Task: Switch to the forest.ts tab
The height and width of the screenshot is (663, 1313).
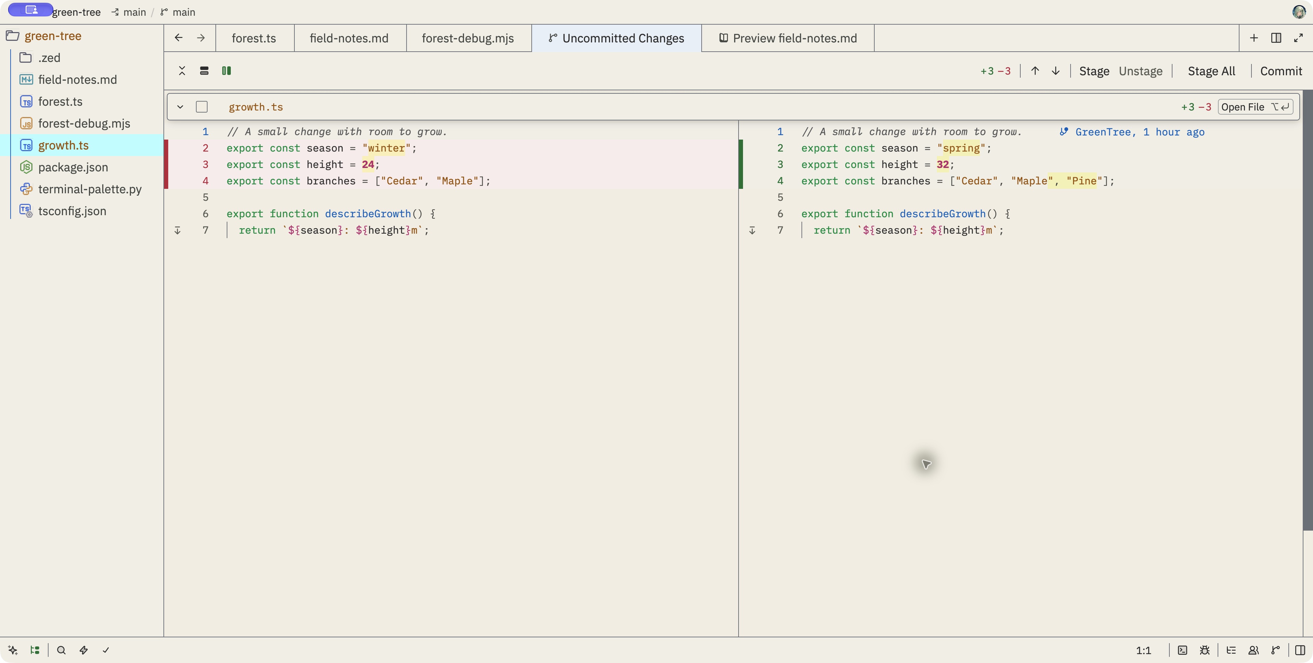Action: click(254, 38)
